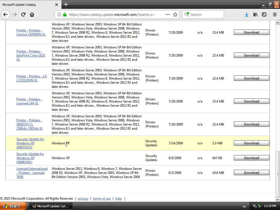Open Lexmark 144 XL printer link

pos(29,101)
